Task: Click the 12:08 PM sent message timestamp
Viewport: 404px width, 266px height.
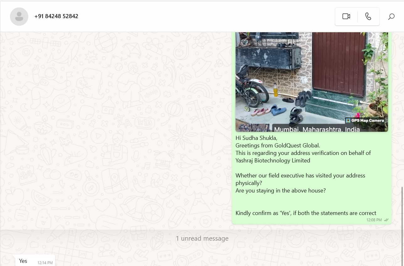Action: [x=374, y=220]
